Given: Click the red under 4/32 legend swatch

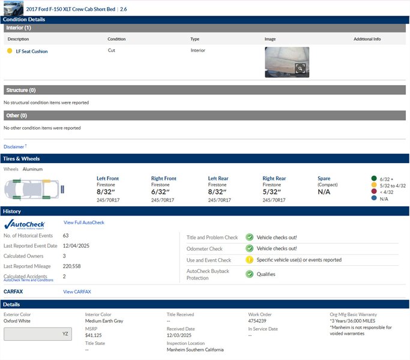Looking at the screenshot, I should point(374,191).
